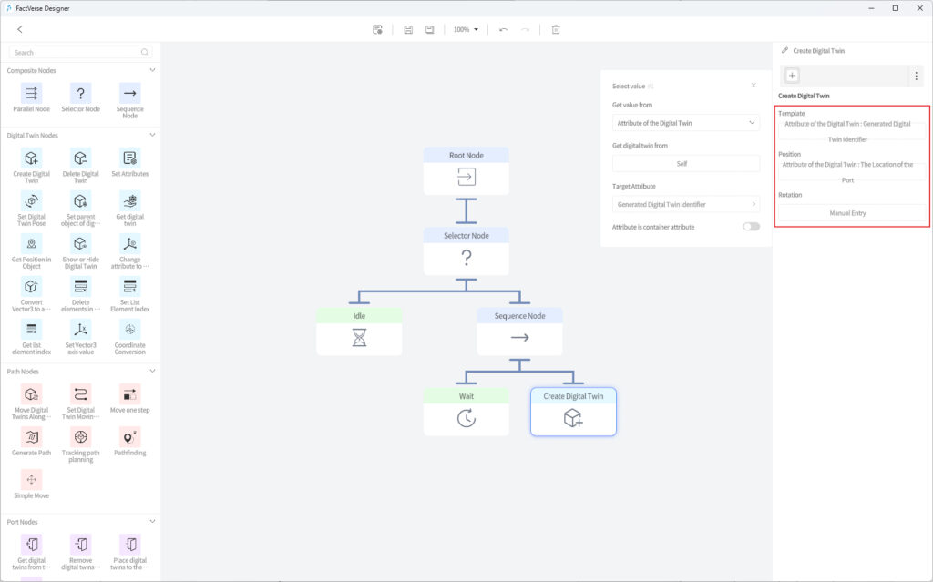Choose the Change attribute to node icon
This screenshot has width=933, height=582.
click(129, 244)
